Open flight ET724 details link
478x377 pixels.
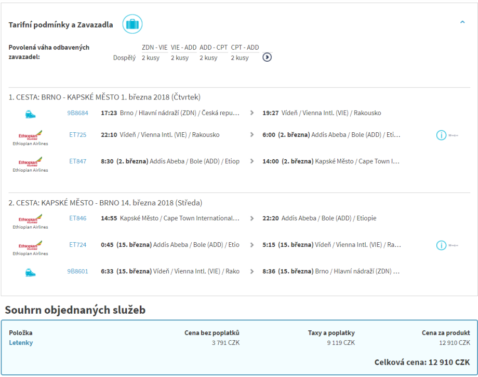click(77, 245)
